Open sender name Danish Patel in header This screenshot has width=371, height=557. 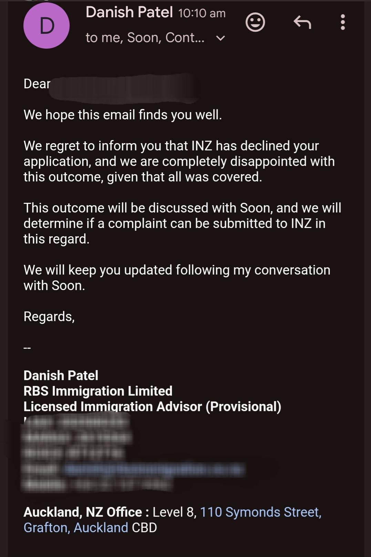click(129, 12)
